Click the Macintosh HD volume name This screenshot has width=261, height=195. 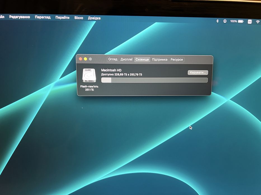pyautogui.click(x=111, y=70)
